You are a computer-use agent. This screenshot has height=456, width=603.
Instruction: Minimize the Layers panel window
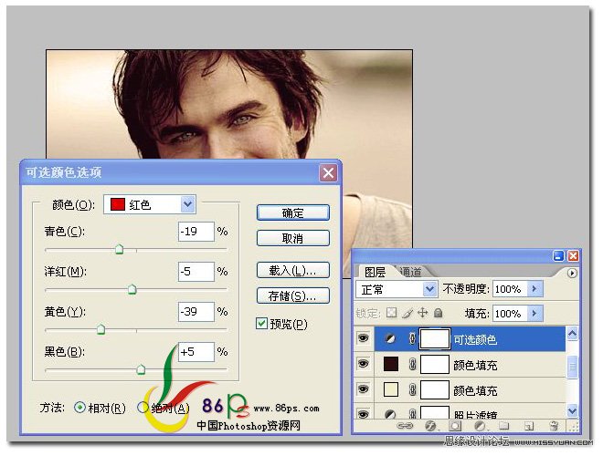[x=558, y=255]
